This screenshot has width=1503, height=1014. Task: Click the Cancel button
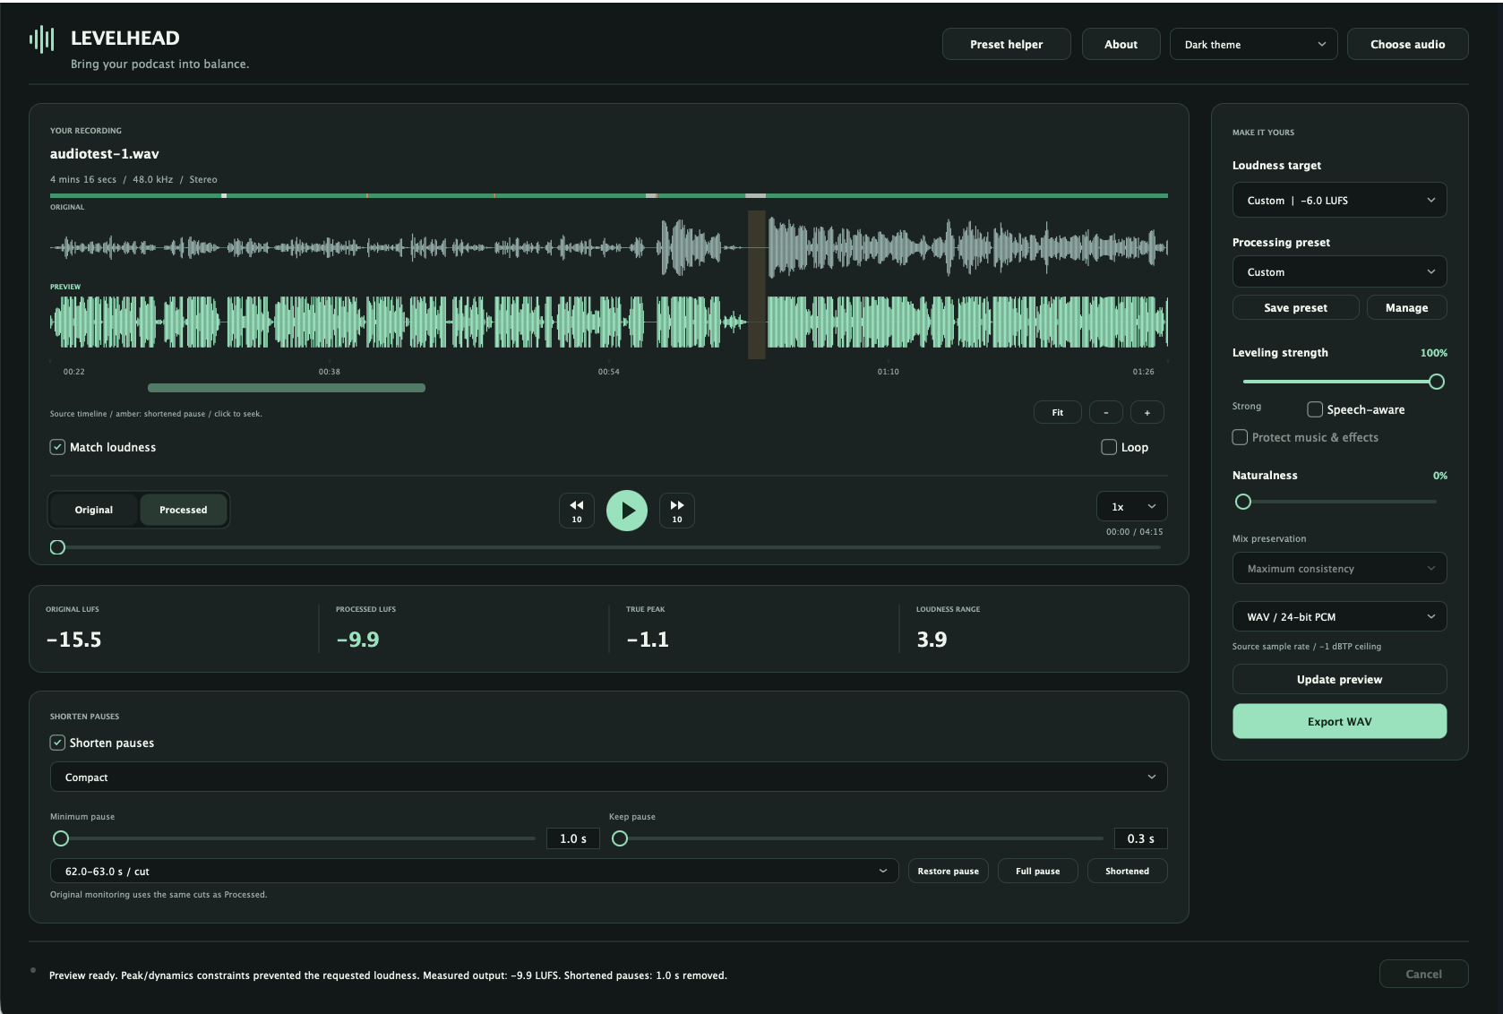1424,974
